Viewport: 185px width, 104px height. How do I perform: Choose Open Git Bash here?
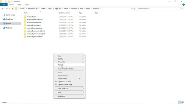(69, 85)
